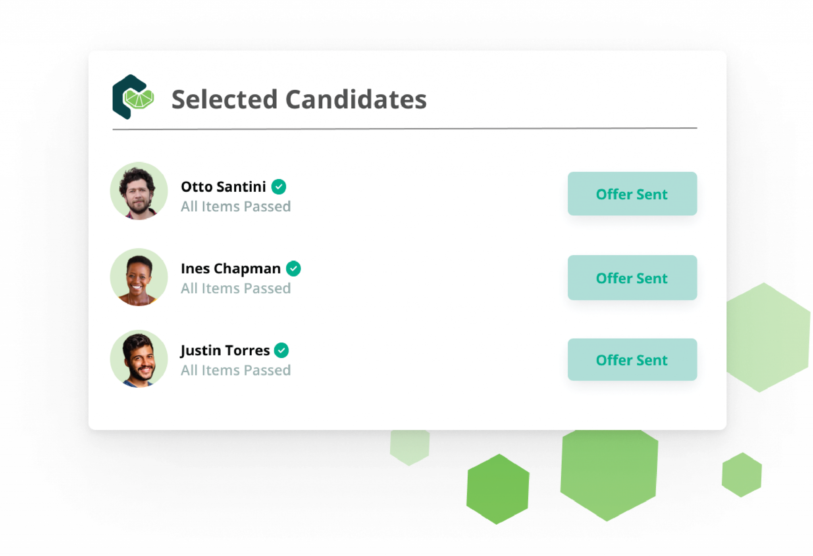Image resolution: width=813 pixels, height=556 pixels.
Task: Click the lime hexagon logo icon
Action: (133, 97)
